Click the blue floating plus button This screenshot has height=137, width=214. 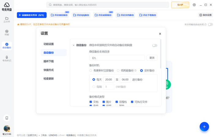click(x=204, y=127)
